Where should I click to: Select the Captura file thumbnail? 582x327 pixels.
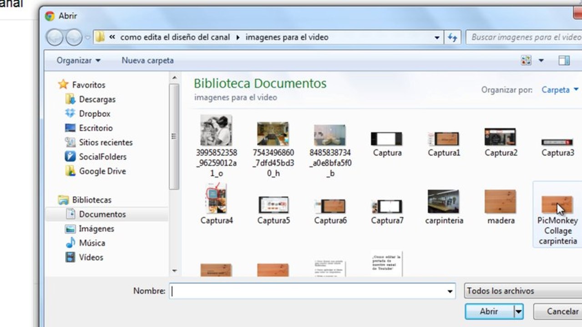point(387,138)
